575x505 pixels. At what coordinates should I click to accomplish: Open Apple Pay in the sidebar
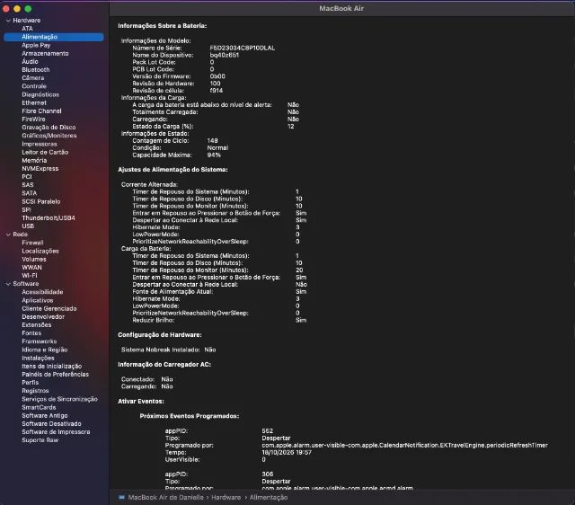[36, 45]
